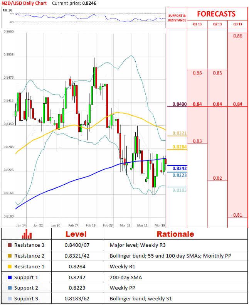The width and height of the screenshot is (249, 305).
Task: Click the 0.8223 support label beside chart
Action: 180,175
